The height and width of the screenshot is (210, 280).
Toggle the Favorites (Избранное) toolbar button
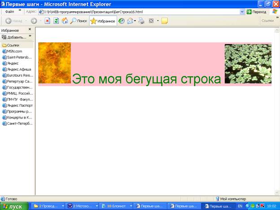[103, 21]
